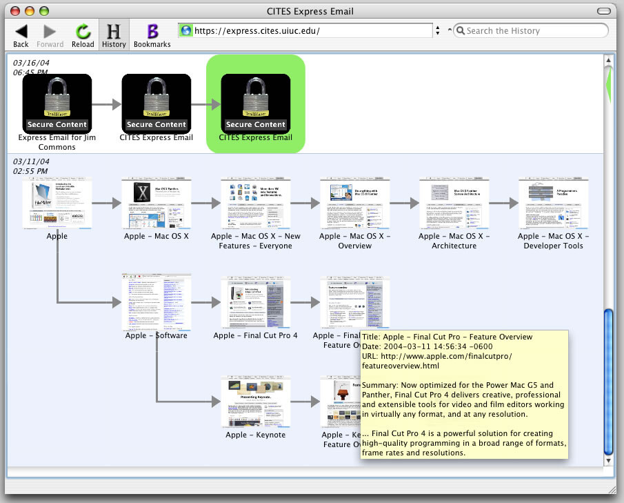Click the toolbar toggle pill in title bar
Screen dimensions: 624x503
[x=604, y=11]
